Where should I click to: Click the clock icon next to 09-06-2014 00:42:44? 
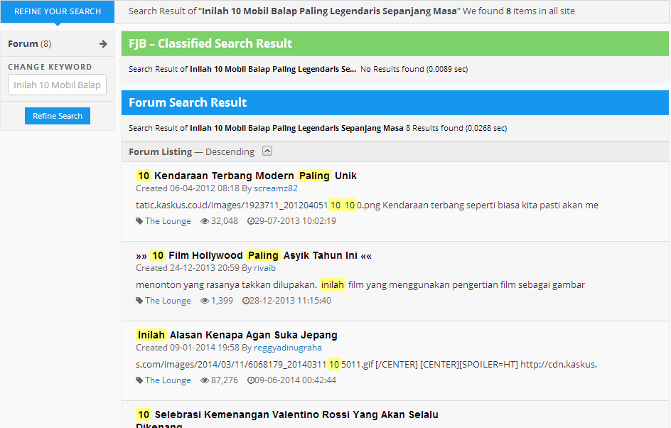tap(250, 380)
